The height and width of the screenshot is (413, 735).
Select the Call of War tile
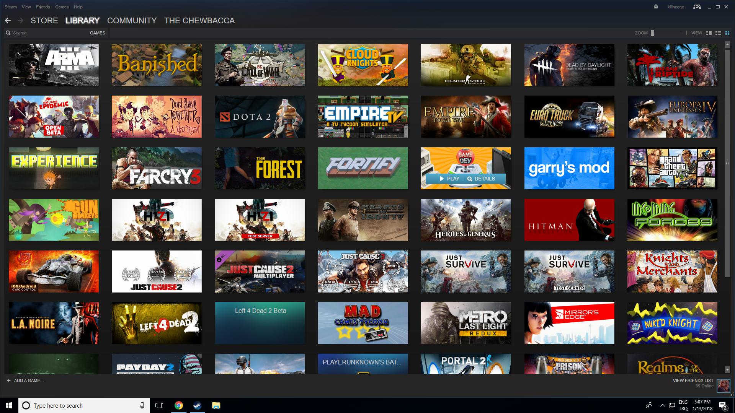[260, 65]
